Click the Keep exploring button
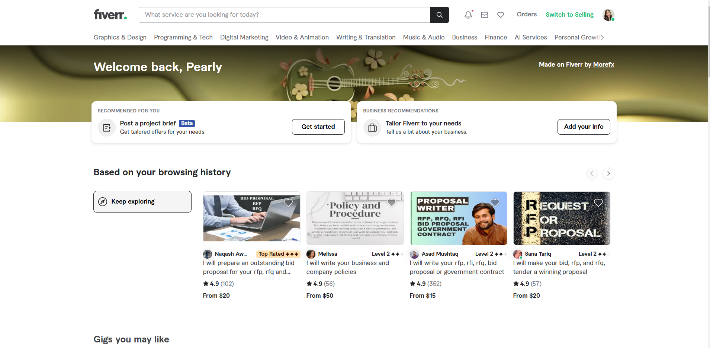The image size is (710, 348). point(142,202)
